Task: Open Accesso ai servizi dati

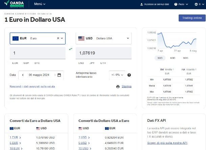Action: [155, 4]
